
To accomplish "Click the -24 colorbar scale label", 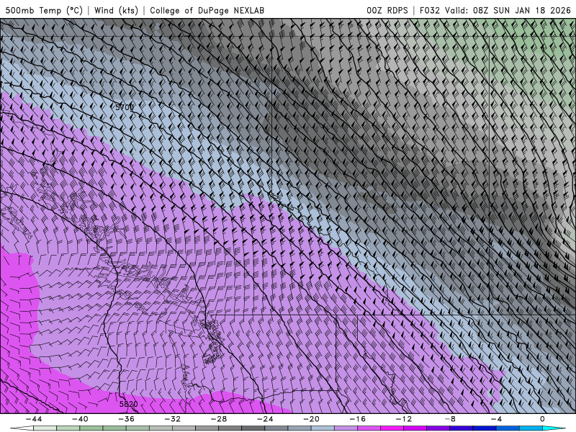I will (x=265, y=419).
